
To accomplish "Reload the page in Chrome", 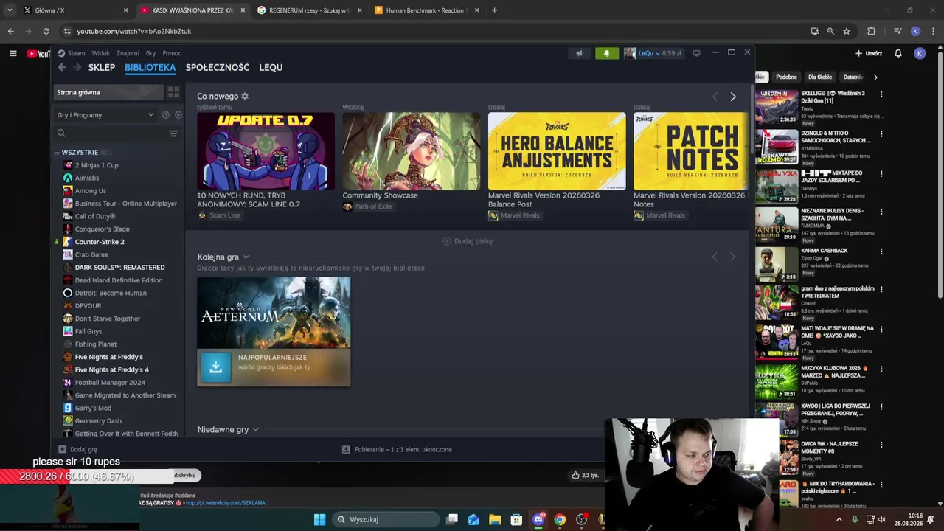I will 46,31.
